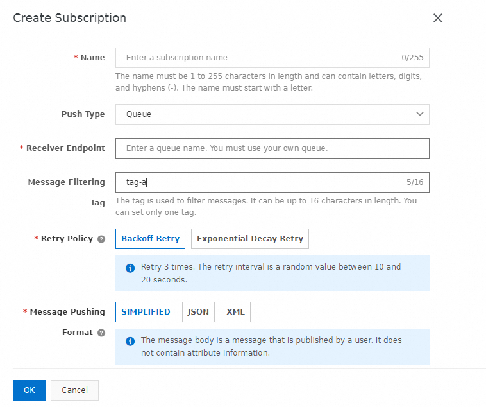
Task: Select the Backoff Retry policy
Action: (x=150, y=239)
